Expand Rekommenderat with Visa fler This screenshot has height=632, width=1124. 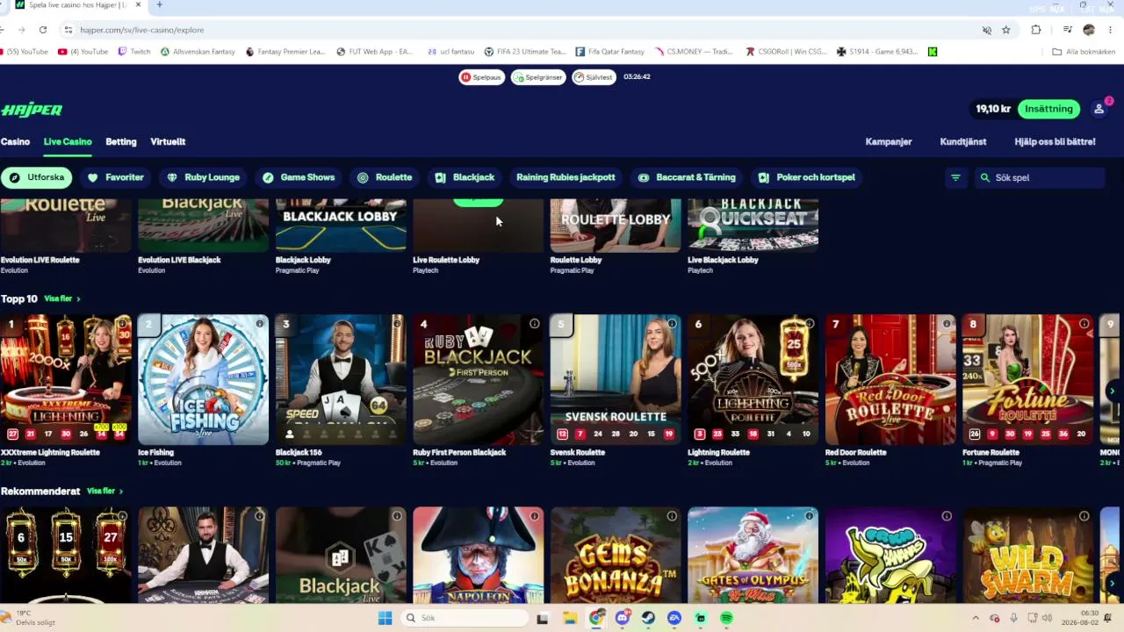(x=105, y=492)
